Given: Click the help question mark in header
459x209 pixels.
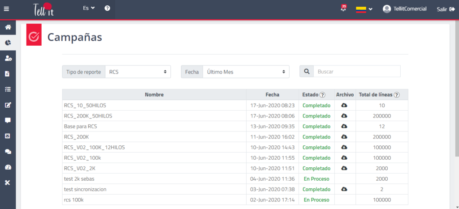Looking at the screenshot, I should point(107,9).
